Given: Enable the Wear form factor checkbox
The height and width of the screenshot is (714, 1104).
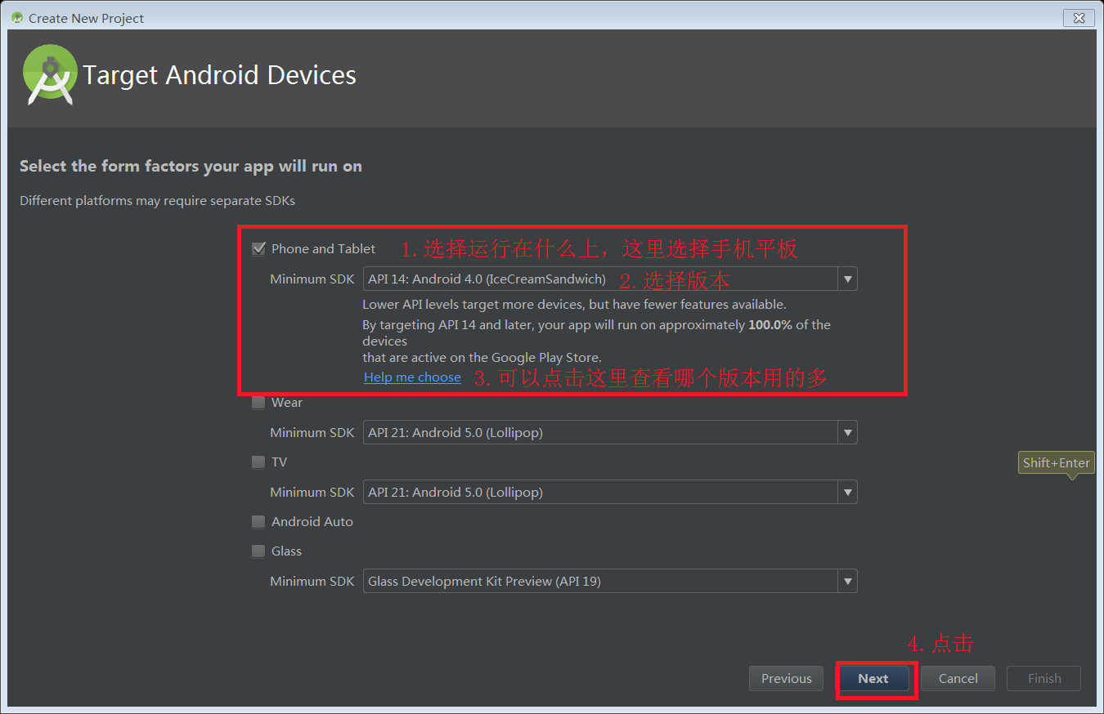Looking at the screenshot, I should [259, 402].
